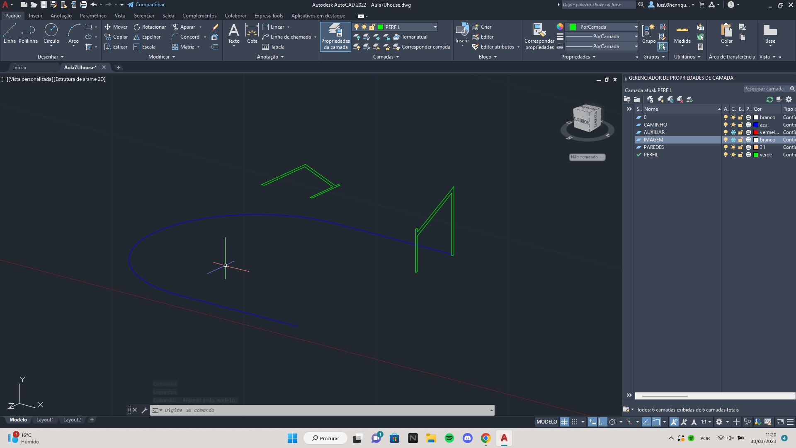Activate the Espelhar (mirror) tool

point(147,37)
